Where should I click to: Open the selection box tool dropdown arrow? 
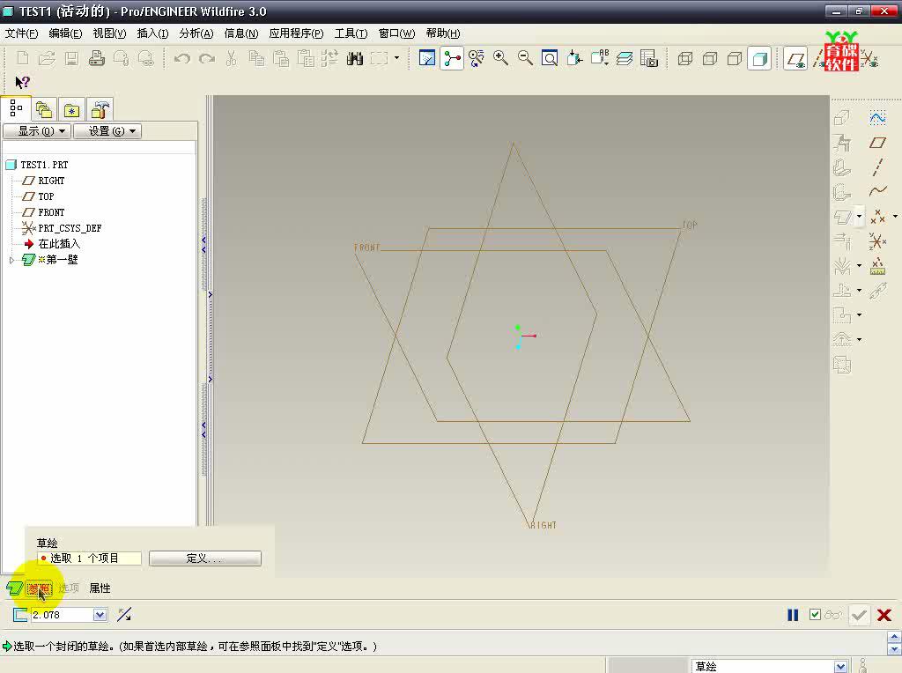[396, 58]
